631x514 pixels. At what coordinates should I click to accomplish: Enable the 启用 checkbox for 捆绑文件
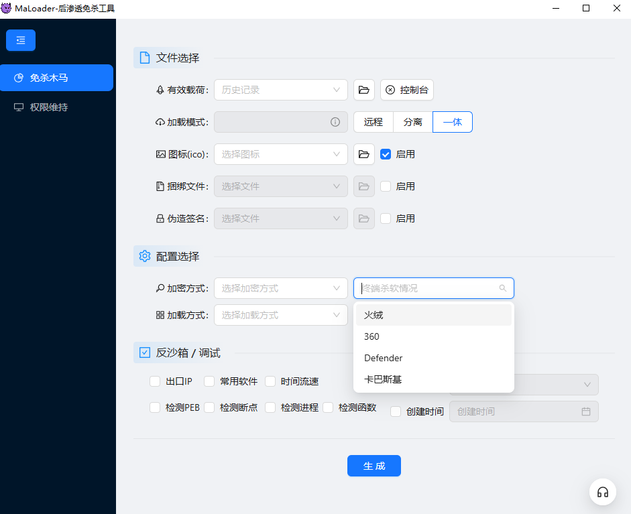coord(386,186)
